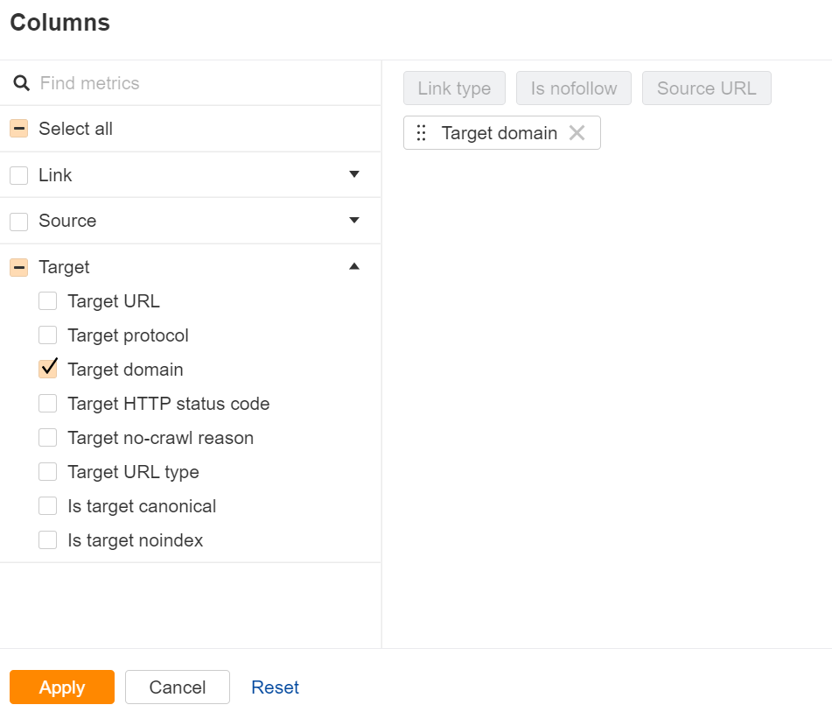The width and height of the screenshot is (832, 719).
Task: Click the Cancel button
Action: 178,687
